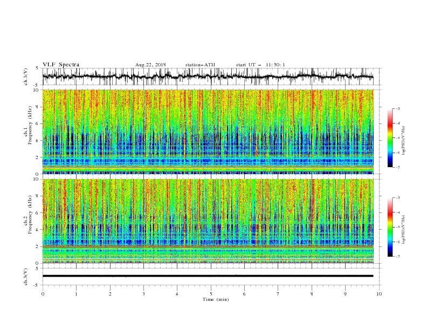Click the ch.1 spectrogram color scale bar
427x330 pixels.
tap(390, 138)
